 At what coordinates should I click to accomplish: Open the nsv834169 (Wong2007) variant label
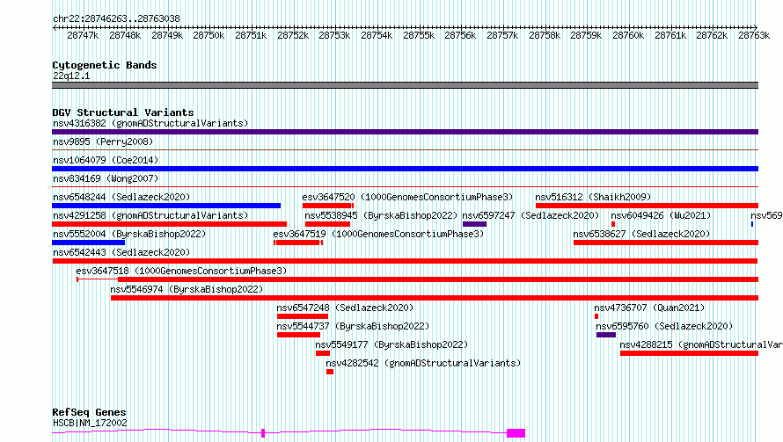click(x=106, y=178)
